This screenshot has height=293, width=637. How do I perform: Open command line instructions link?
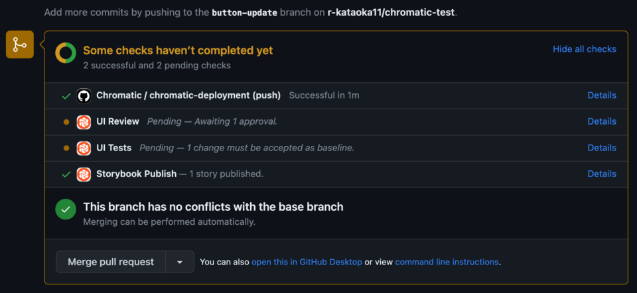(x=447, y=262)
